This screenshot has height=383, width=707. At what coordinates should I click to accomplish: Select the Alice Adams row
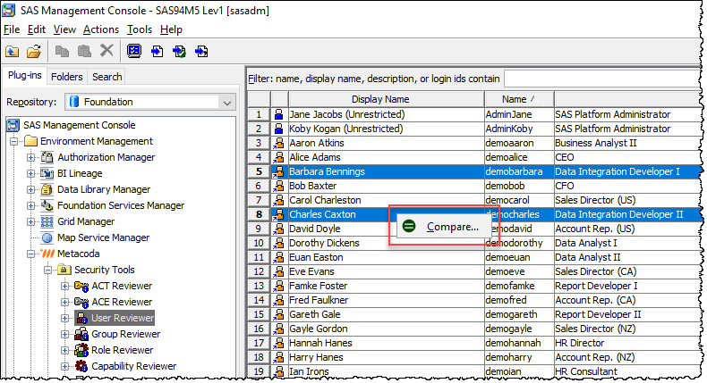pos(473,157)
